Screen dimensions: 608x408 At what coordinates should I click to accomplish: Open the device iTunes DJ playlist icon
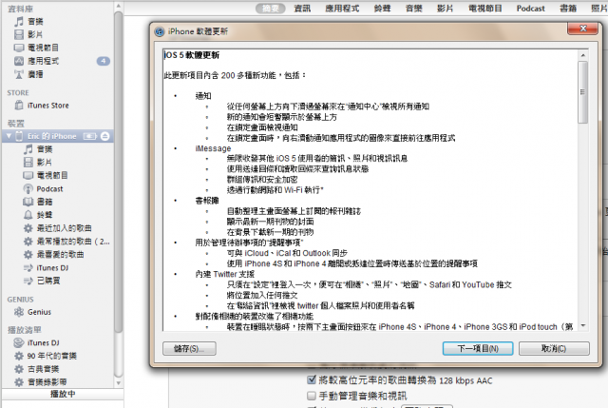(x=28, y=268)
